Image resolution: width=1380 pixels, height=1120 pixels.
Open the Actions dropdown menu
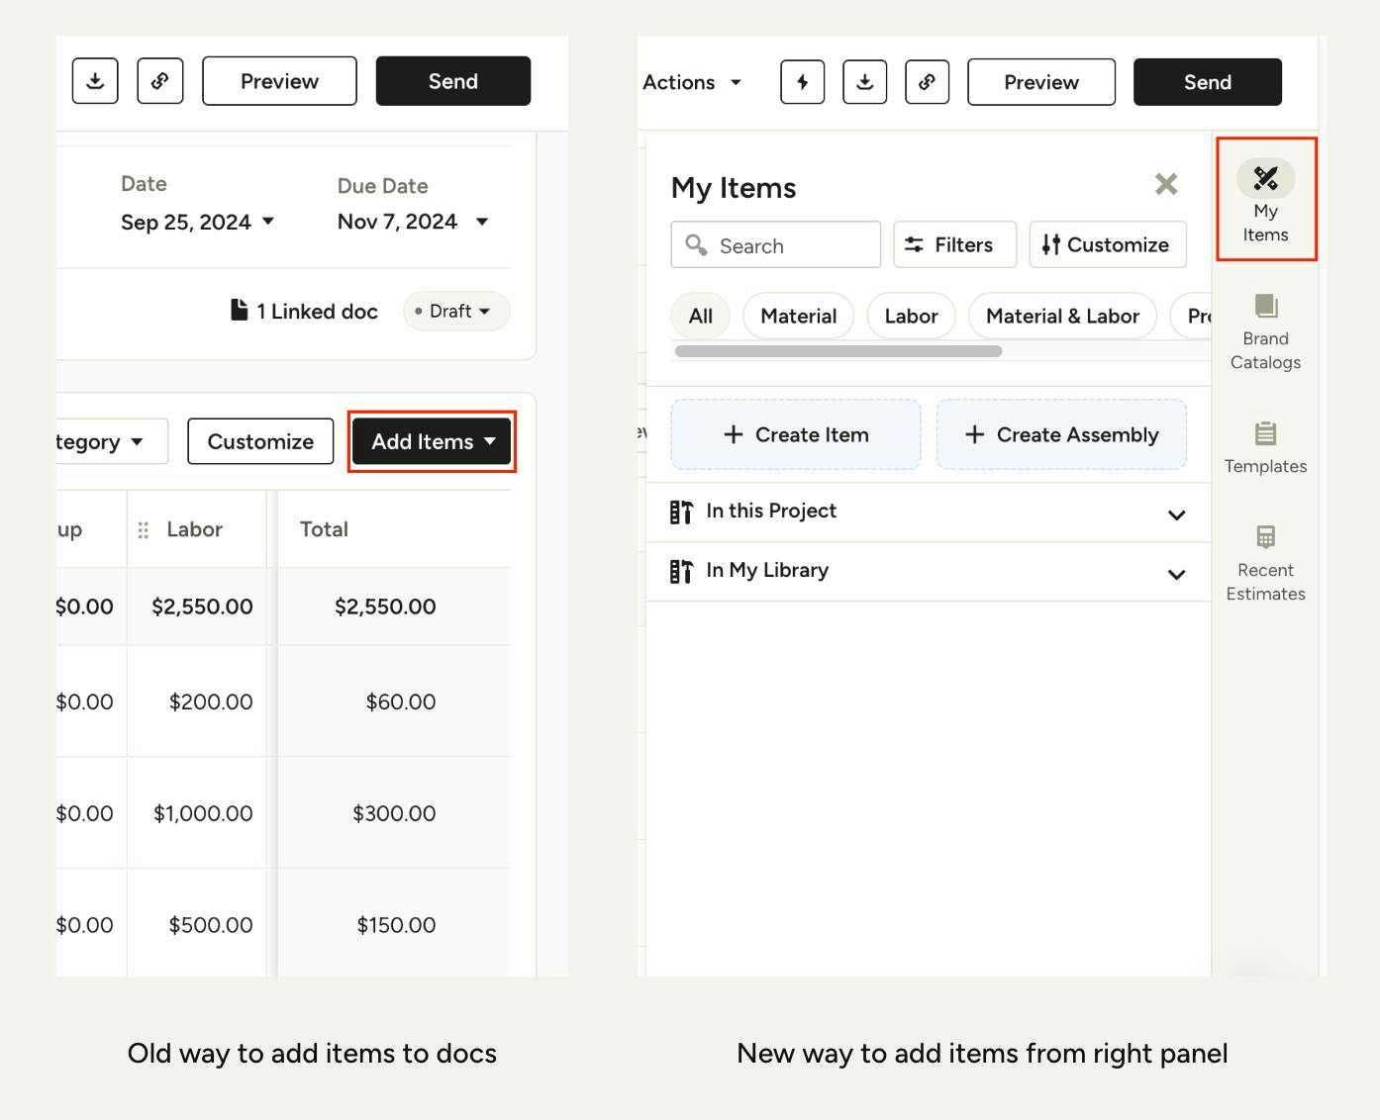pos(692,82)
